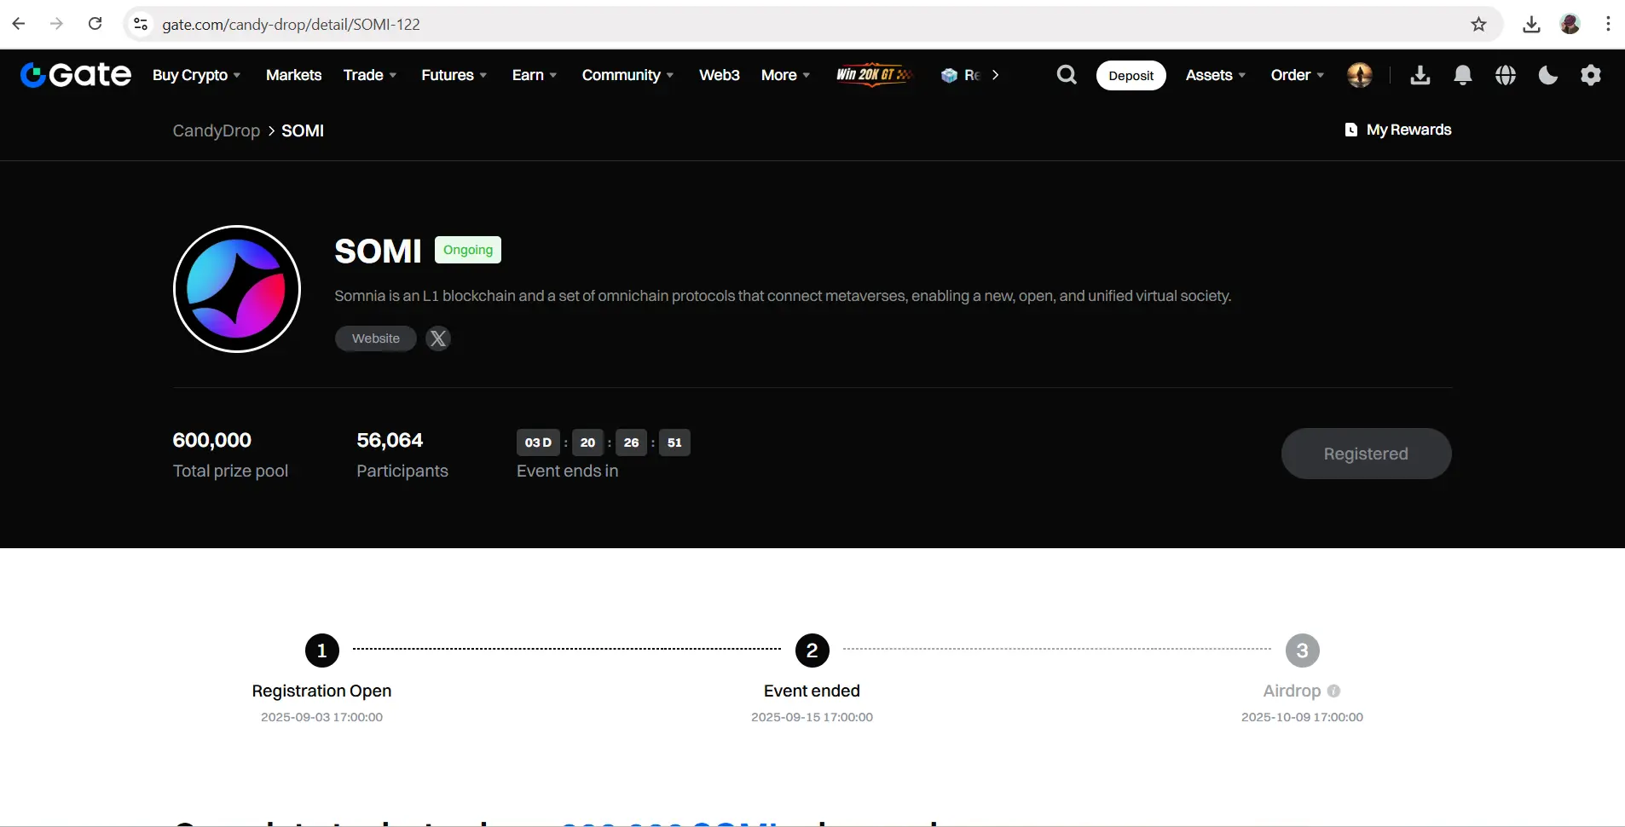Click the download app icon in Gate header
The height and width of the screenshot is (827, 1625).
click(1420, 75)
